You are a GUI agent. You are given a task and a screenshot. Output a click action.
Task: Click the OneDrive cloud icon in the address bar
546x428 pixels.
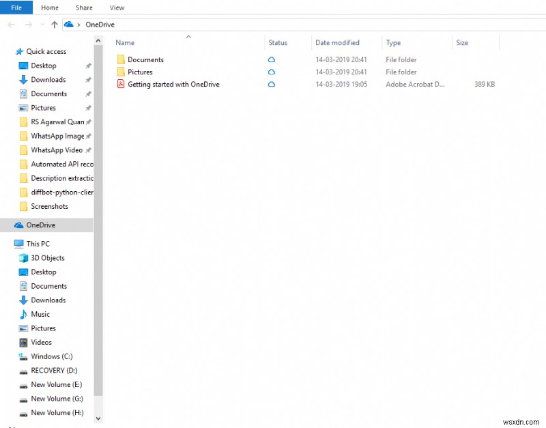[69, 25]
